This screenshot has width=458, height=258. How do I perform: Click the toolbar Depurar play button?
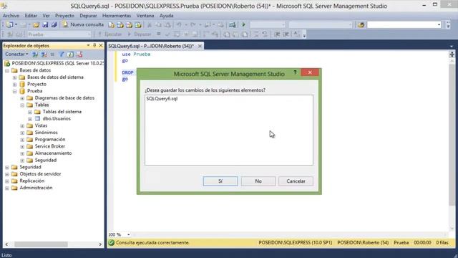(x=140, y=34)
